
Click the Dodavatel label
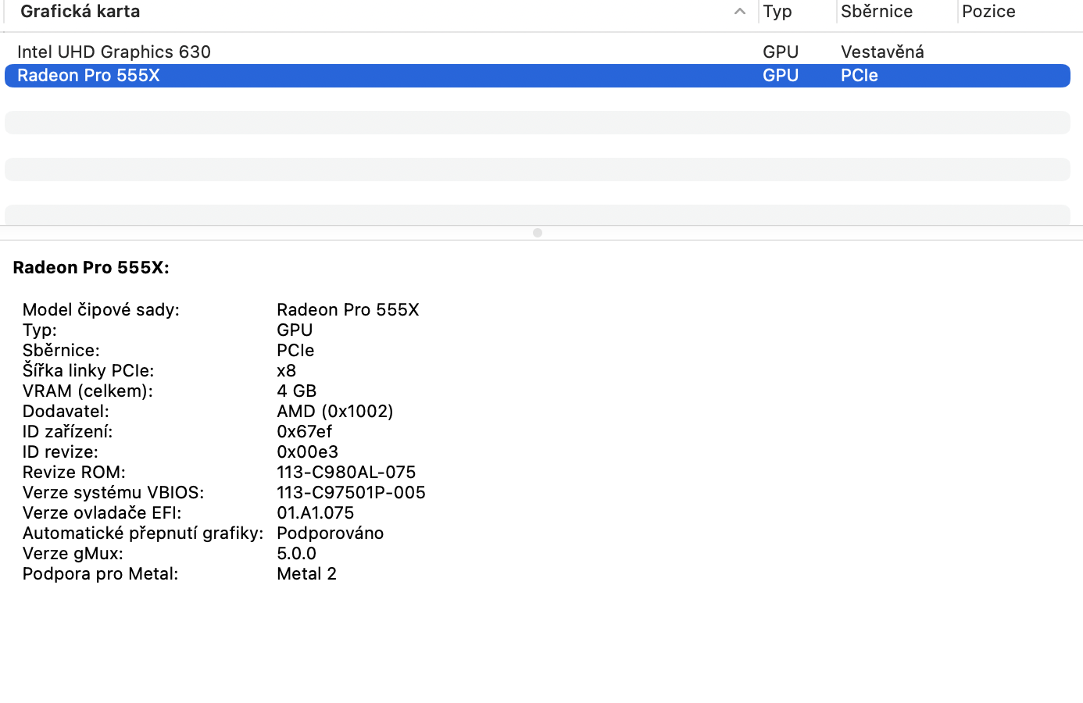coord(66,412)
